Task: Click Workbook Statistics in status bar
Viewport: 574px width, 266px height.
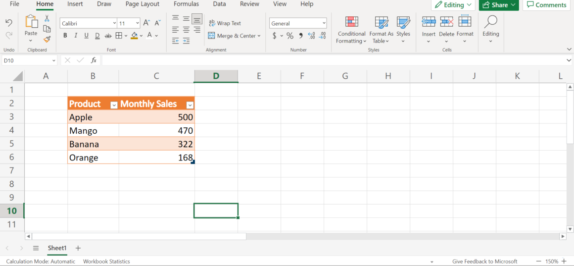Action: pyautogui.click(x=106, y=262)
